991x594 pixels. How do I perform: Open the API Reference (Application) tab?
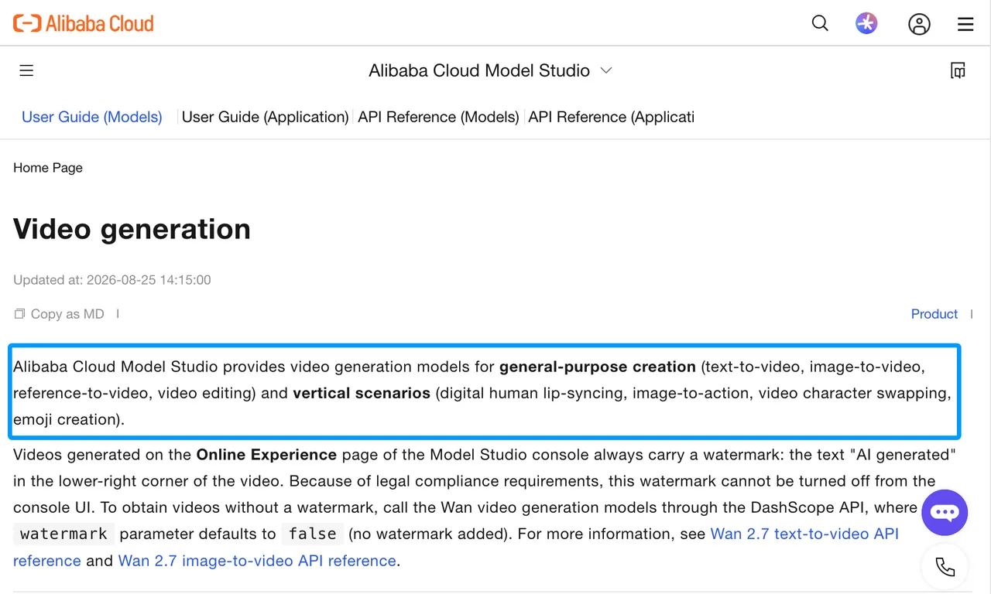click(611, 117)
